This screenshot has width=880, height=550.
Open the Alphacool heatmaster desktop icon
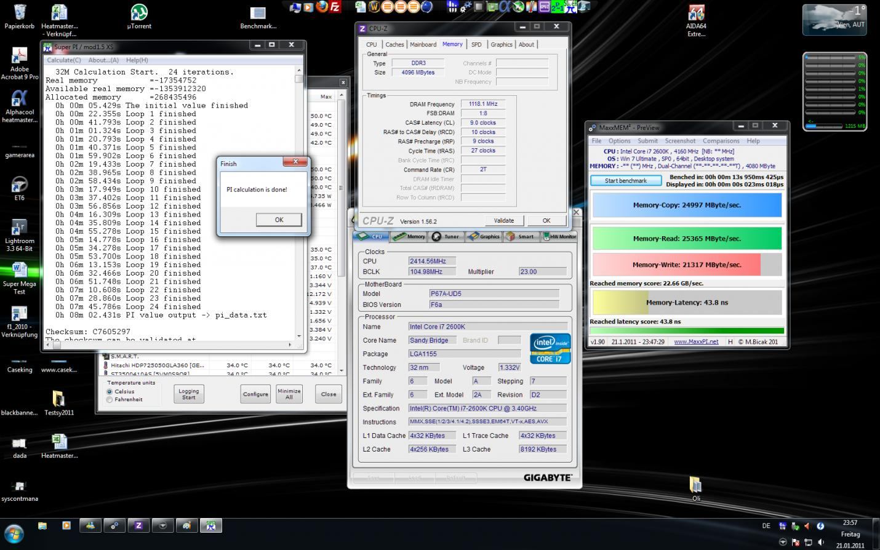pyautogui.click(x=20, y=106)
